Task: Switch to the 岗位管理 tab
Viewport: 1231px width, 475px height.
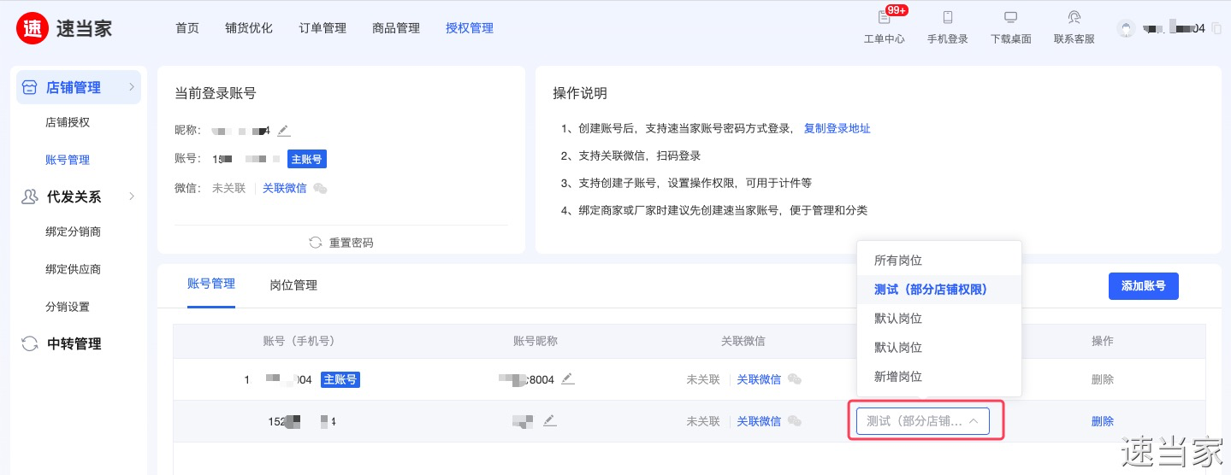Action: click(x=293, y=285)
